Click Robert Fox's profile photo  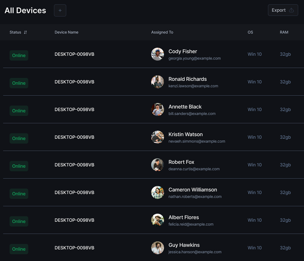point(158,165)
